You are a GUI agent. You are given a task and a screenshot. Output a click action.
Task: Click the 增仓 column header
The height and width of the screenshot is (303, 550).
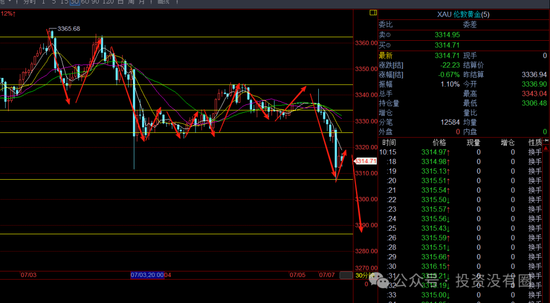click(508, 143)
